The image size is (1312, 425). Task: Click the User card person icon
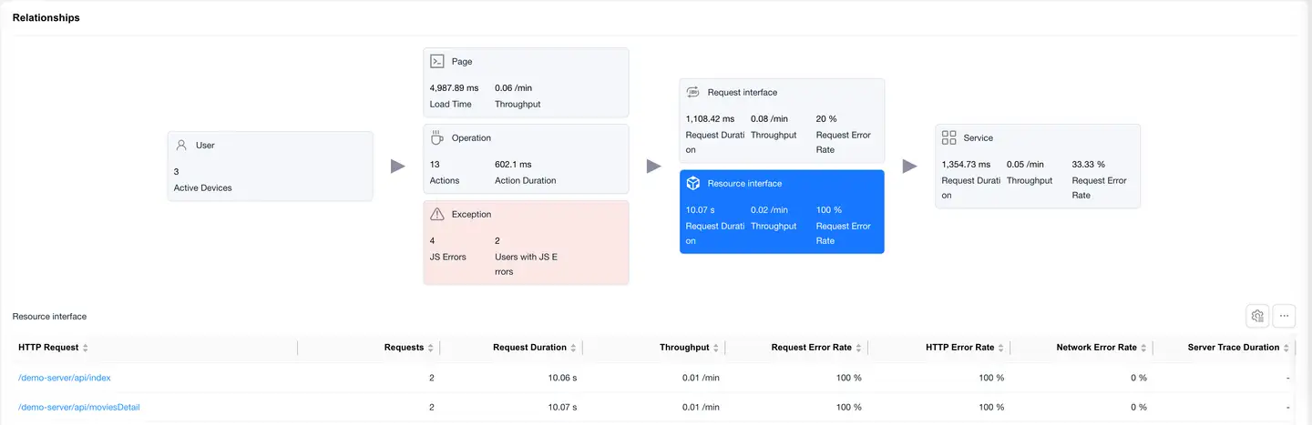click(181, 145)
